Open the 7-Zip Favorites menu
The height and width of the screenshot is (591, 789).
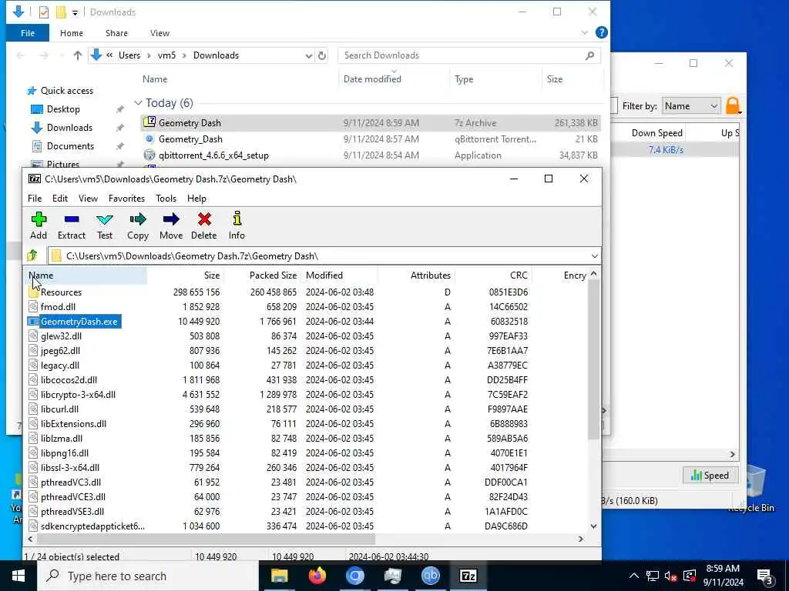point(127,199)
